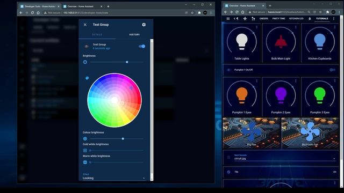The image size is (344, 193).
Task: Reload the page in left browser
Action: click(32, 13)
